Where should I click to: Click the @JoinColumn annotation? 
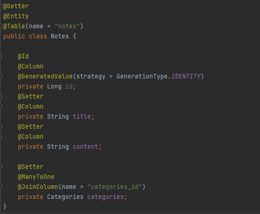coord(38,187)
